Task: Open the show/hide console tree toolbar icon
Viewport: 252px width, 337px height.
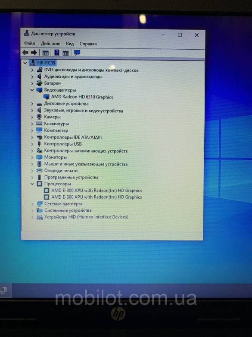Action: click(45, 53)
